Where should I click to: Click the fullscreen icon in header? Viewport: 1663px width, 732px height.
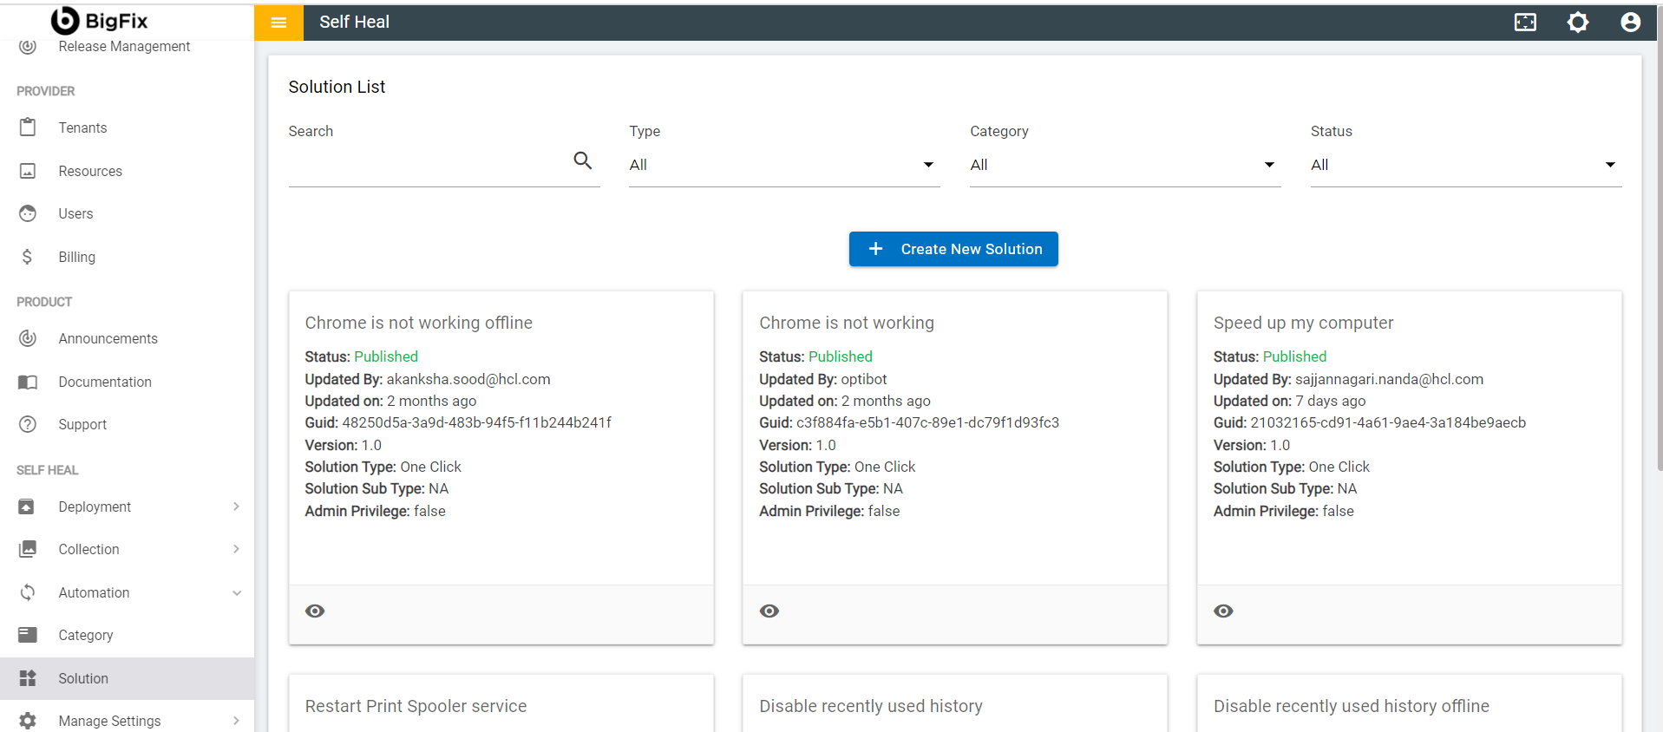1524,23
